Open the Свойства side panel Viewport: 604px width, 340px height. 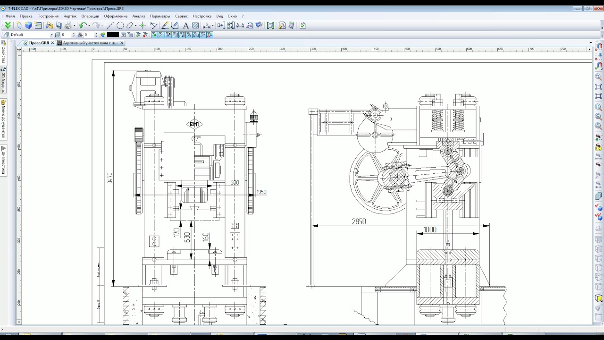pyautogui.click(x=3, y=52)
